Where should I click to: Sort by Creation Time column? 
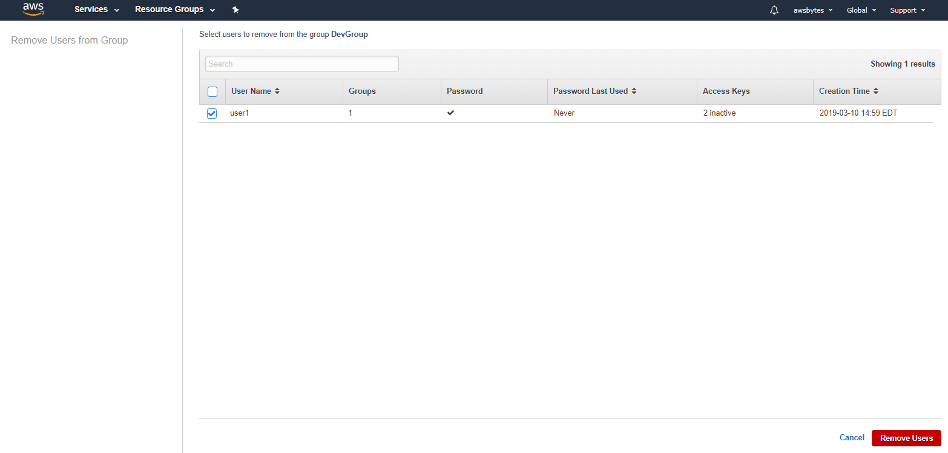(849, 91)
